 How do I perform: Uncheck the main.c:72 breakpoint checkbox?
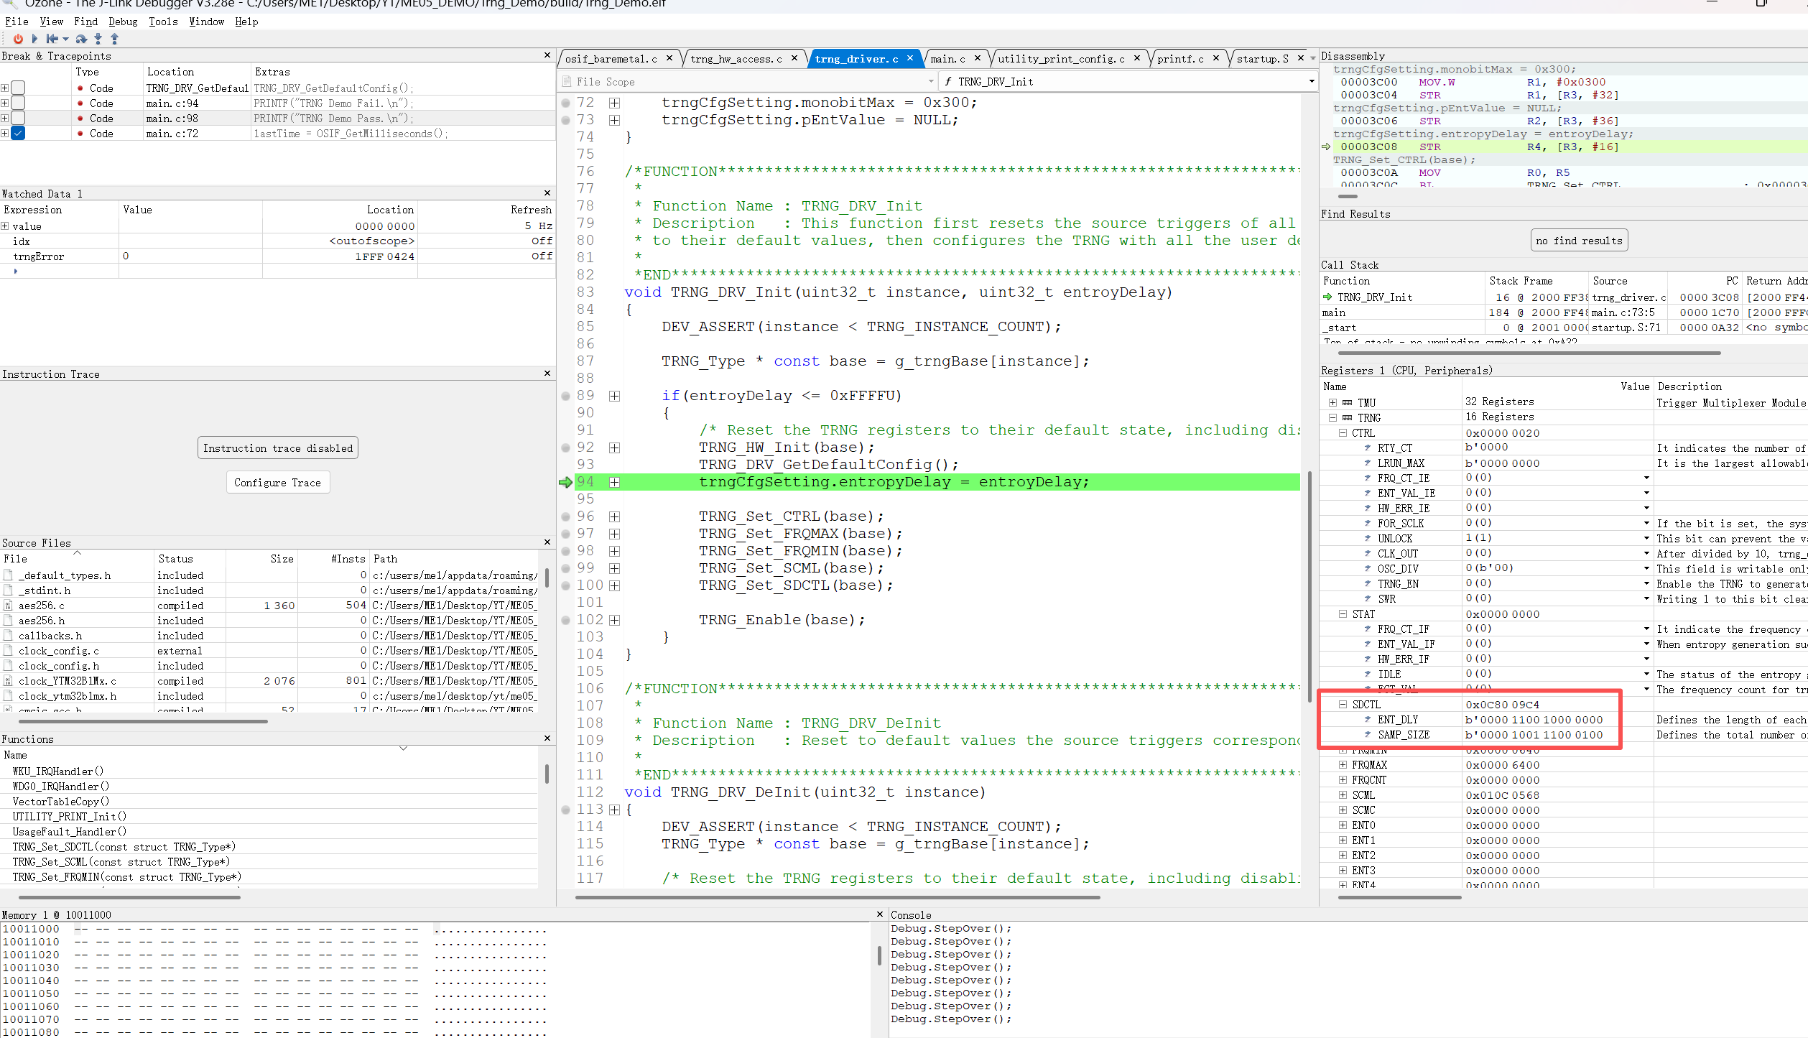pyautogui.click(x=18, y=134)
